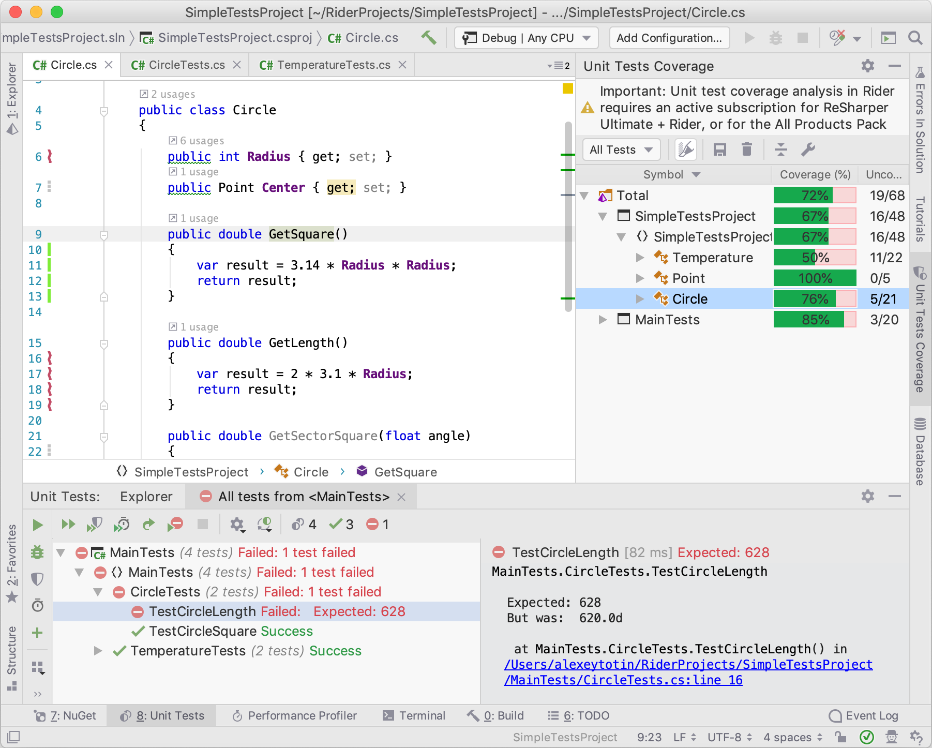Click the Add Configuration... button
932x748 pixels.
669,38
